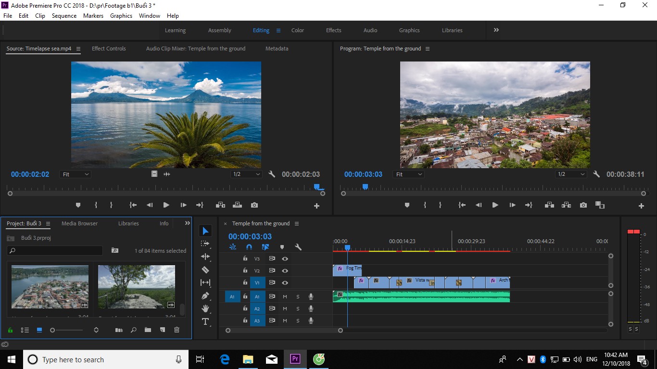Click Insert button in Source monitor

[220, 205]
